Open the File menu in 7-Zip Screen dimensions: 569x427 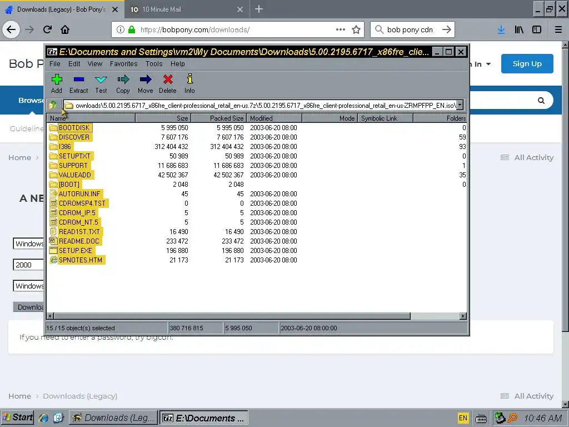pos(55,64)
